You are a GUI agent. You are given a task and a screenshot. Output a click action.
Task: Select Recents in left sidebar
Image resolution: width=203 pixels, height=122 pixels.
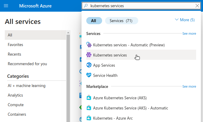point(14,54)
